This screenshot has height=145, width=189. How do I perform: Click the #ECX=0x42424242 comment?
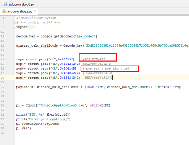coord(97,64)
